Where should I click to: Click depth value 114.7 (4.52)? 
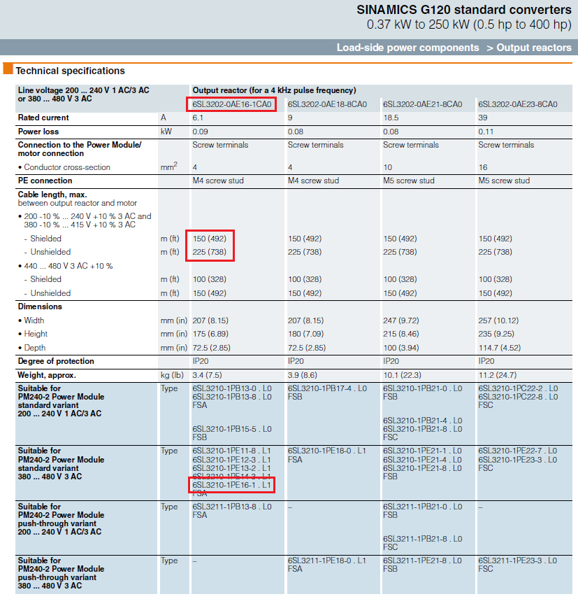[x=500, y=348]
